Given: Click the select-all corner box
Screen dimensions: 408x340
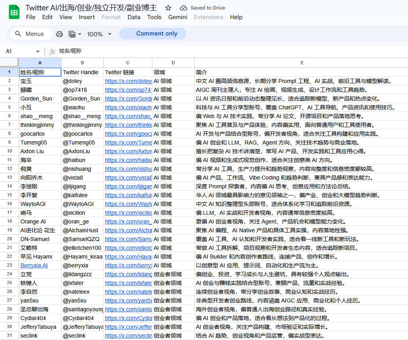Looking at the screenshot, I should [x=9, y=63].
